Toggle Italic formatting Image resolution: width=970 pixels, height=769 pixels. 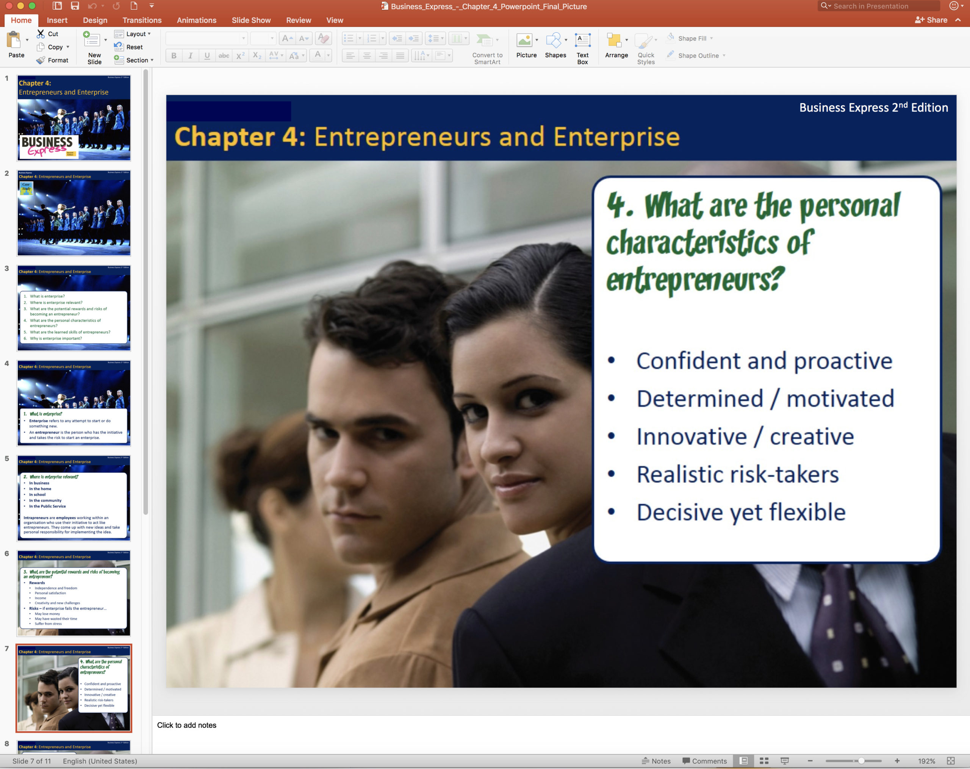click(x=190, y=56)
